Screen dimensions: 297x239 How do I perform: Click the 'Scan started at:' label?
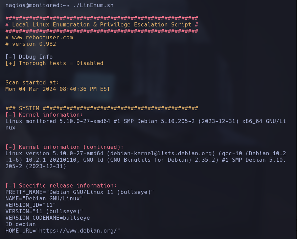point(32,83)
